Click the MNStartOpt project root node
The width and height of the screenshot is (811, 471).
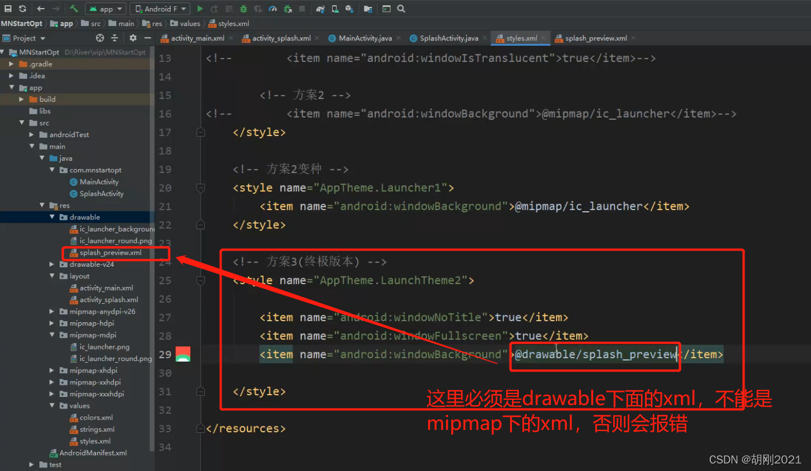(38, 52)
